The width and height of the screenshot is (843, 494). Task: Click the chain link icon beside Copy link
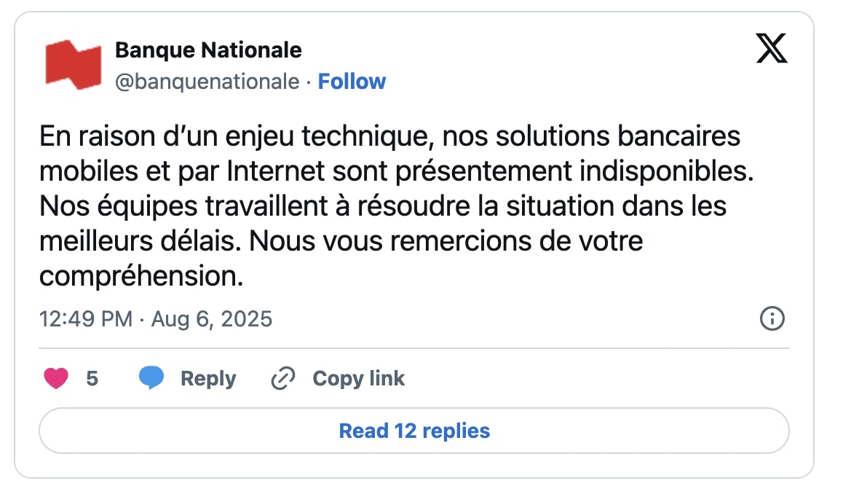click(x=282, y=377)
